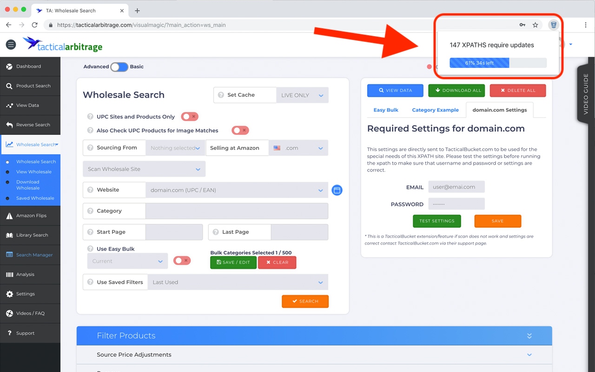Screen dimensions: 595x372
Task: Click help icon next to Last Page
Action: click(216, 232)
